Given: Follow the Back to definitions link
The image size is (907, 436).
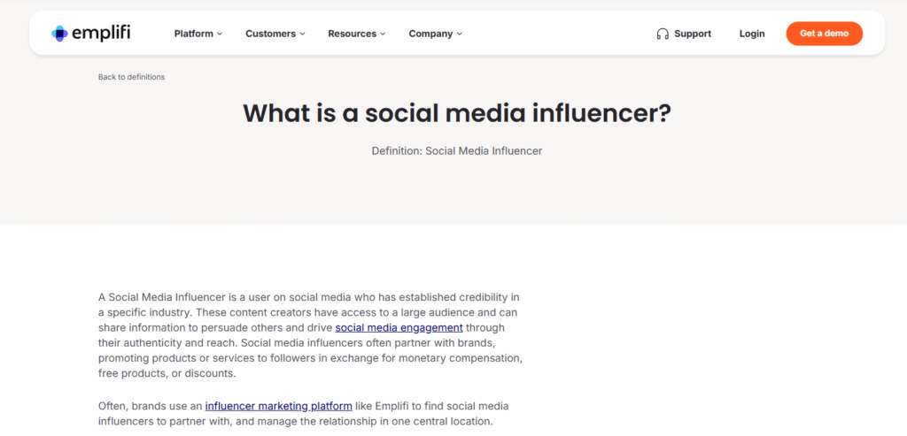Looking at the screenshot, I should 131,77.
